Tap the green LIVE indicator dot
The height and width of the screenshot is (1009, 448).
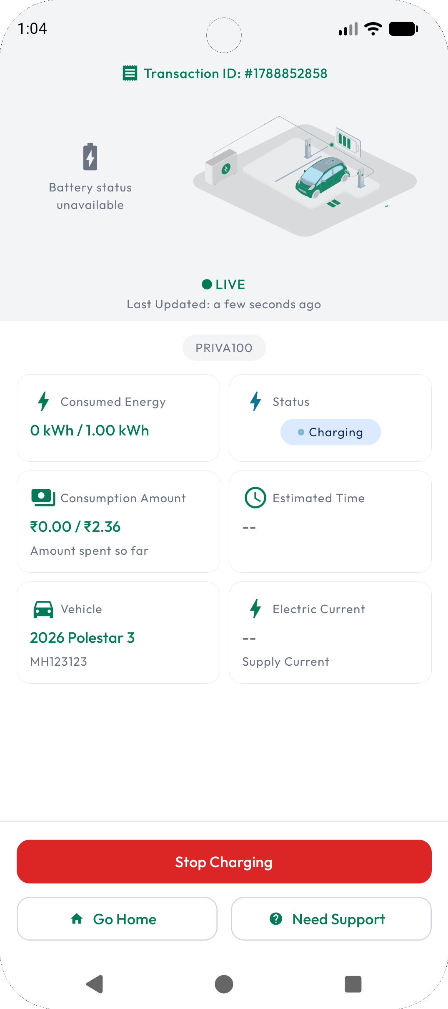[x=207, y=284]
